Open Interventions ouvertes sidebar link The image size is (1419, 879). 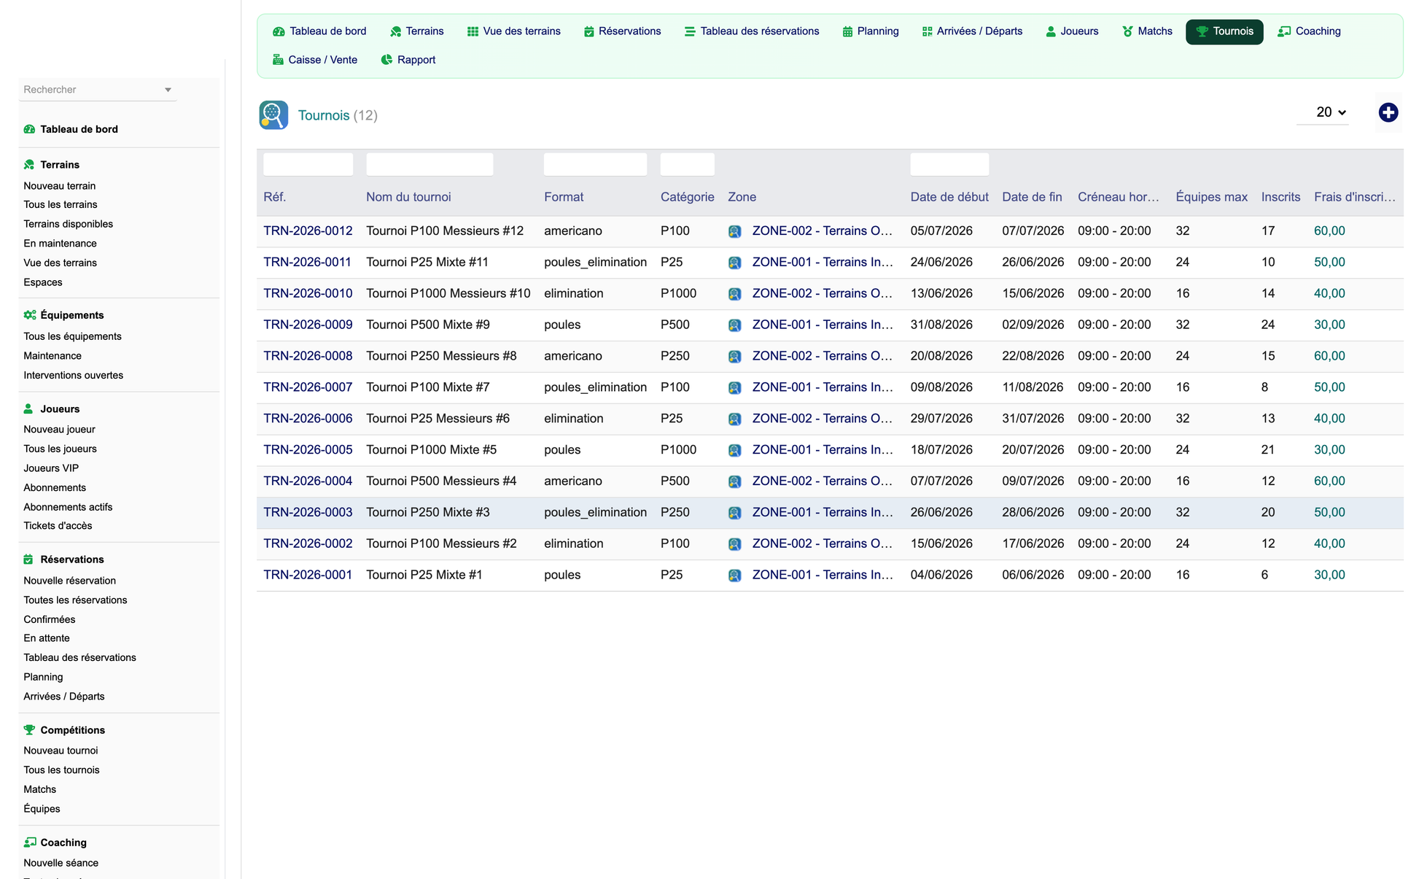coord(73,375)
